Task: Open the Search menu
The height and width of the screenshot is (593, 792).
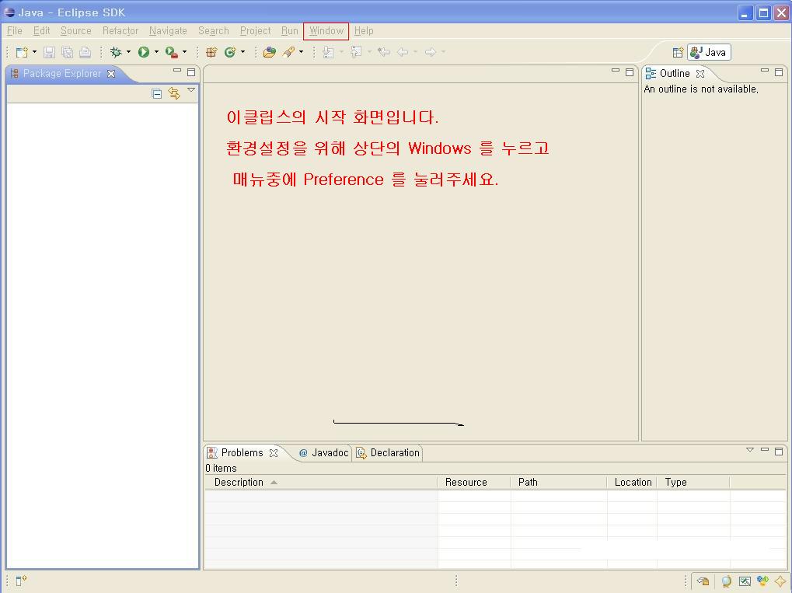Action: (x=214, y=31)
